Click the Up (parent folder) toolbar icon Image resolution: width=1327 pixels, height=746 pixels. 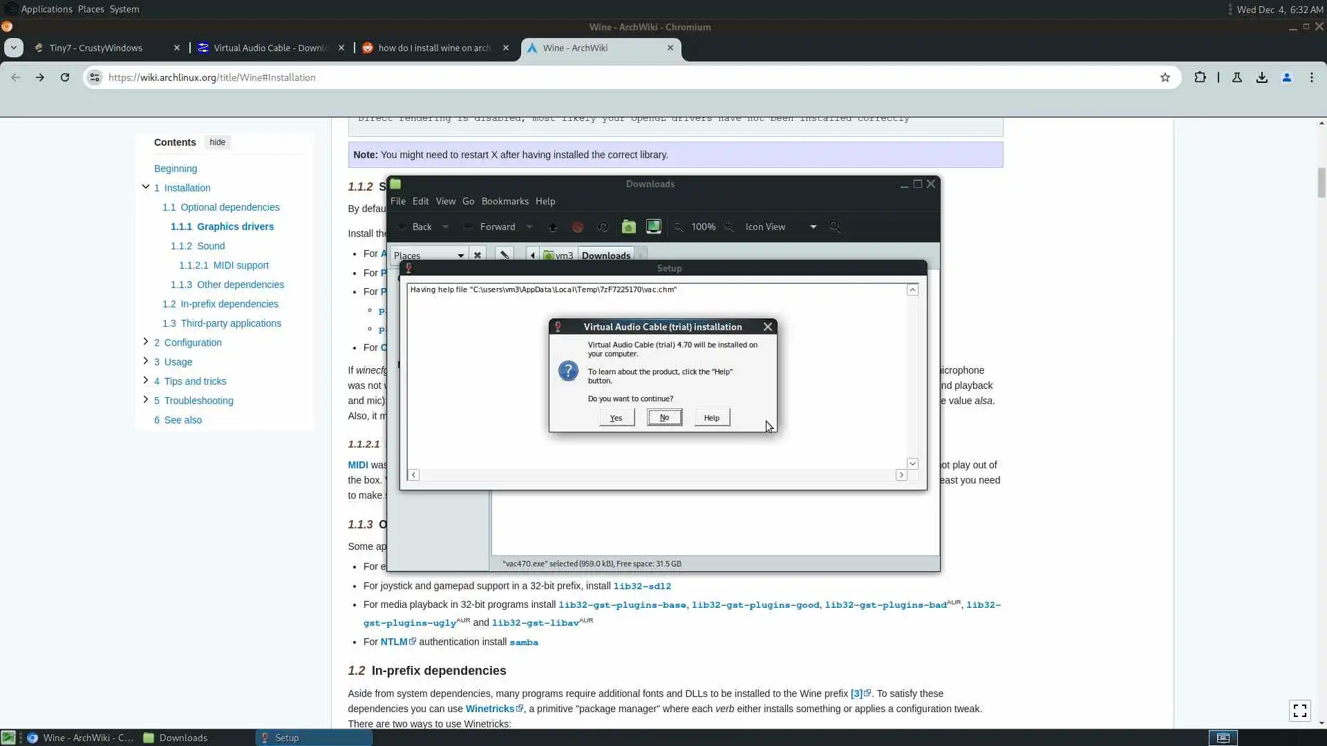(552, 227)
